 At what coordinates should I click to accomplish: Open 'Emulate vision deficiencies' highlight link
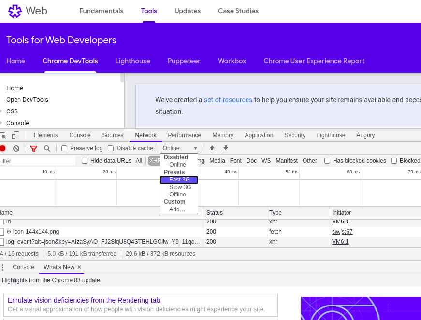click(x=84, y=300)
